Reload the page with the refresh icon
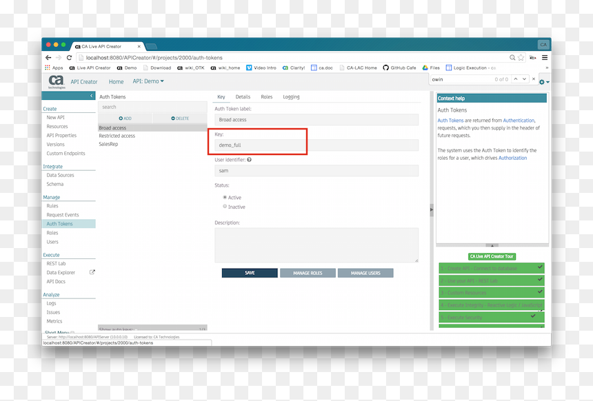Viewport: 593px width, 401px height. pyautogui.click(x=69, y=58)
